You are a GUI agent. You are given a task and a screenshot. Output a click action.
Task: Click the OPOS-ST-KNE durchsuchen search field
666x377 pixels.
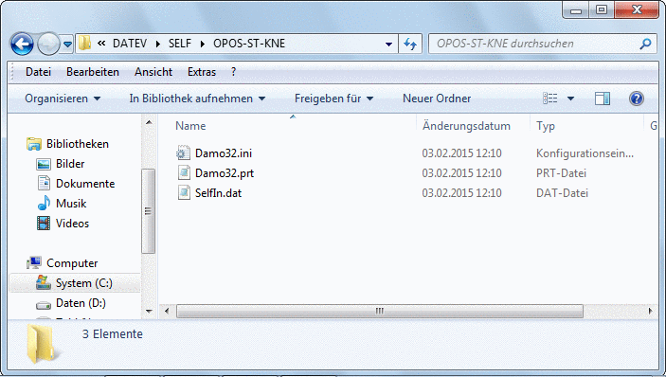pos(535,44)
